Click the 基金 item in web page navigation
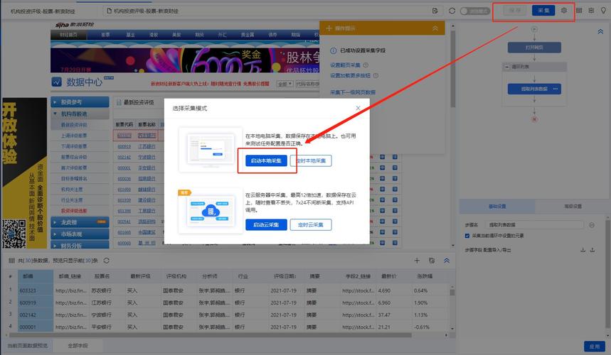611x355 pixels. (x=130, y=35)
